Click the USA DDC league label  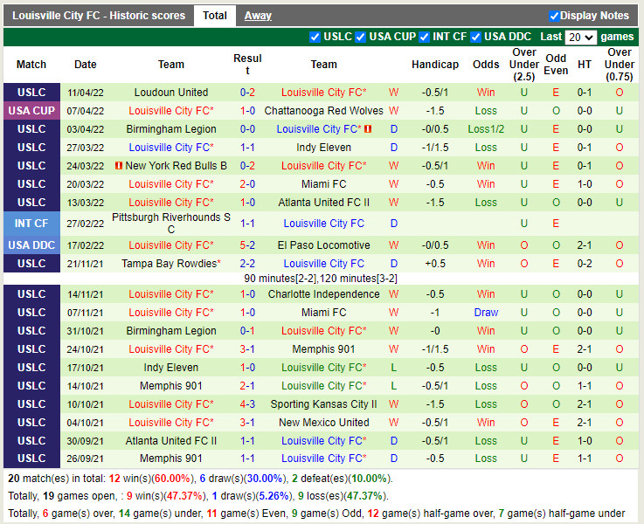pos(31,245)
